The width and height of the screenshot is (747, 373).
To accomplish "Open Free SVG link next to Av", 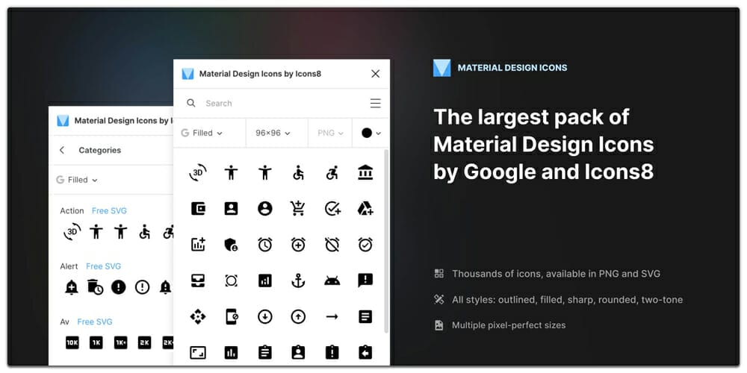I will [x=95, y=322].
